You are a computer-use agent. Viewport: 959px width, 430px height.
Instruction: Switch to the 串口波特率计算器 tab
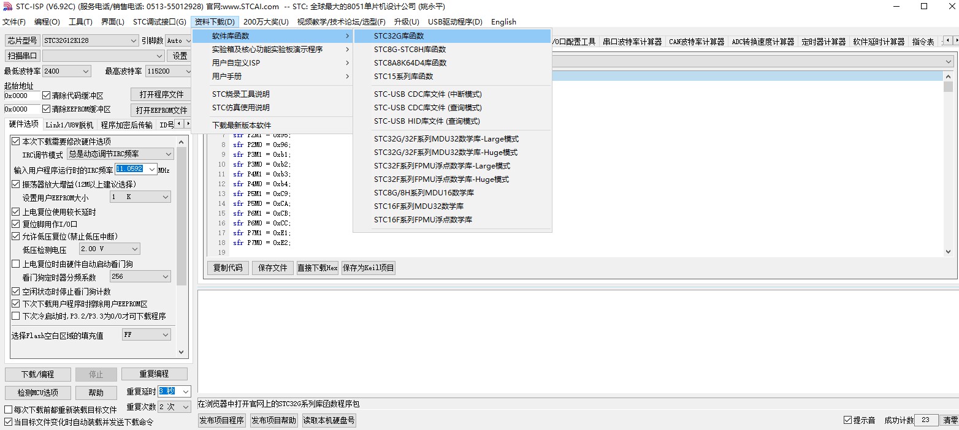point(632,42)
